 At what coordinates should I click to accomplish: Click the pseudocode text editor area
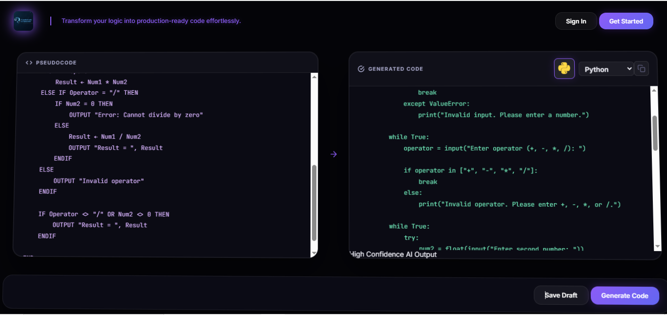(162, 165)
